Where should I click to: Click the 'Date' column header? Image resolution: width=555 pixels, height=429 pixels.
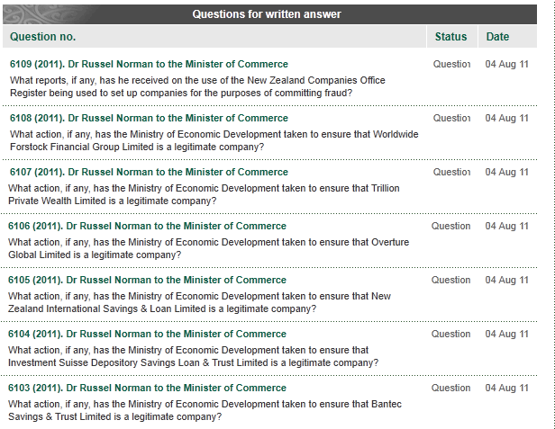(497, 36)
